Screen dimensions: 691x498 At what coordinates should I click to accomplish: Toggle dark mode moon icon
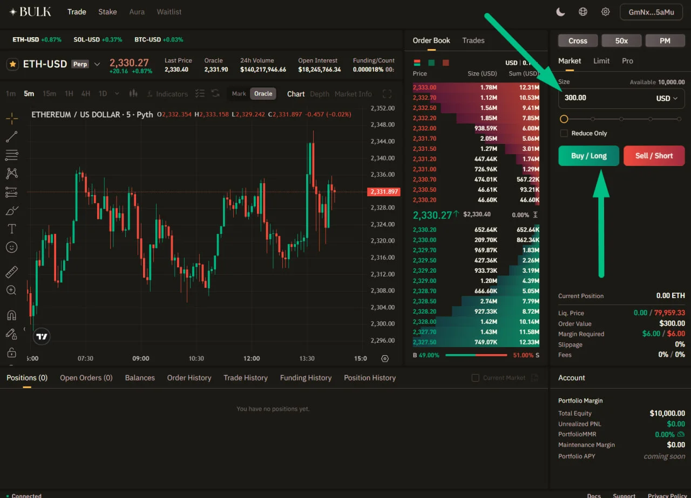(x=561, y=12)
